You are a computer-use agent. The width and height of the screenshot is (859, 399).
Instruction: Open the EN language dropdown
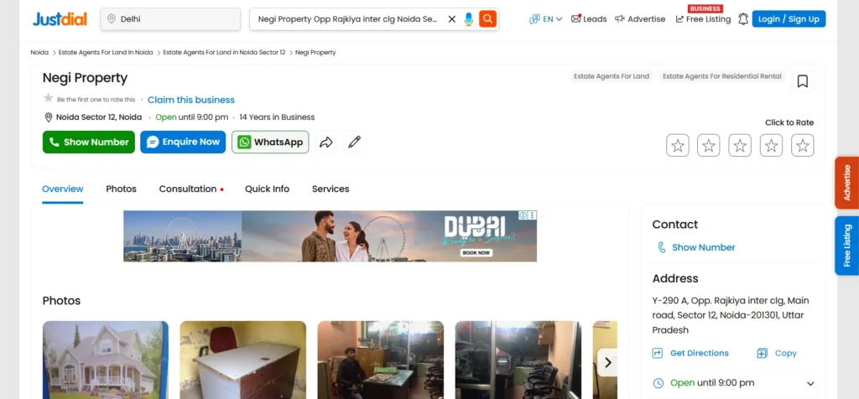coord(546,19)
